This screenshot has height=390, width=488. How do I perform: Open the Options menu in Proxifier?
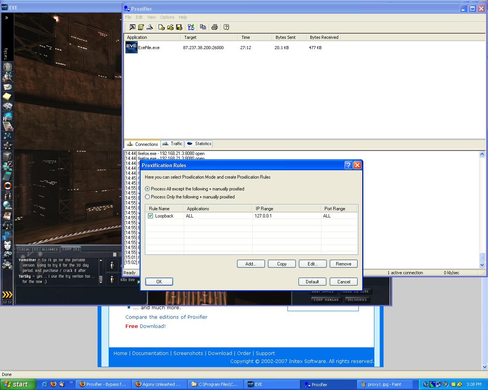tap(167, 17)
